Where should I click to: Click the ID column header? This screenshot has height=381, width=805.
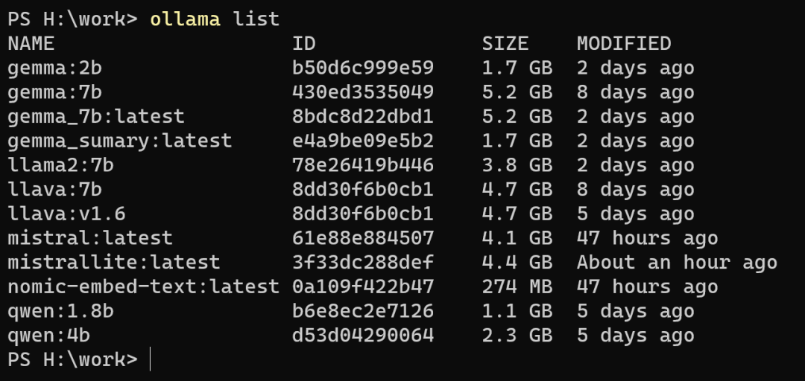304,44
